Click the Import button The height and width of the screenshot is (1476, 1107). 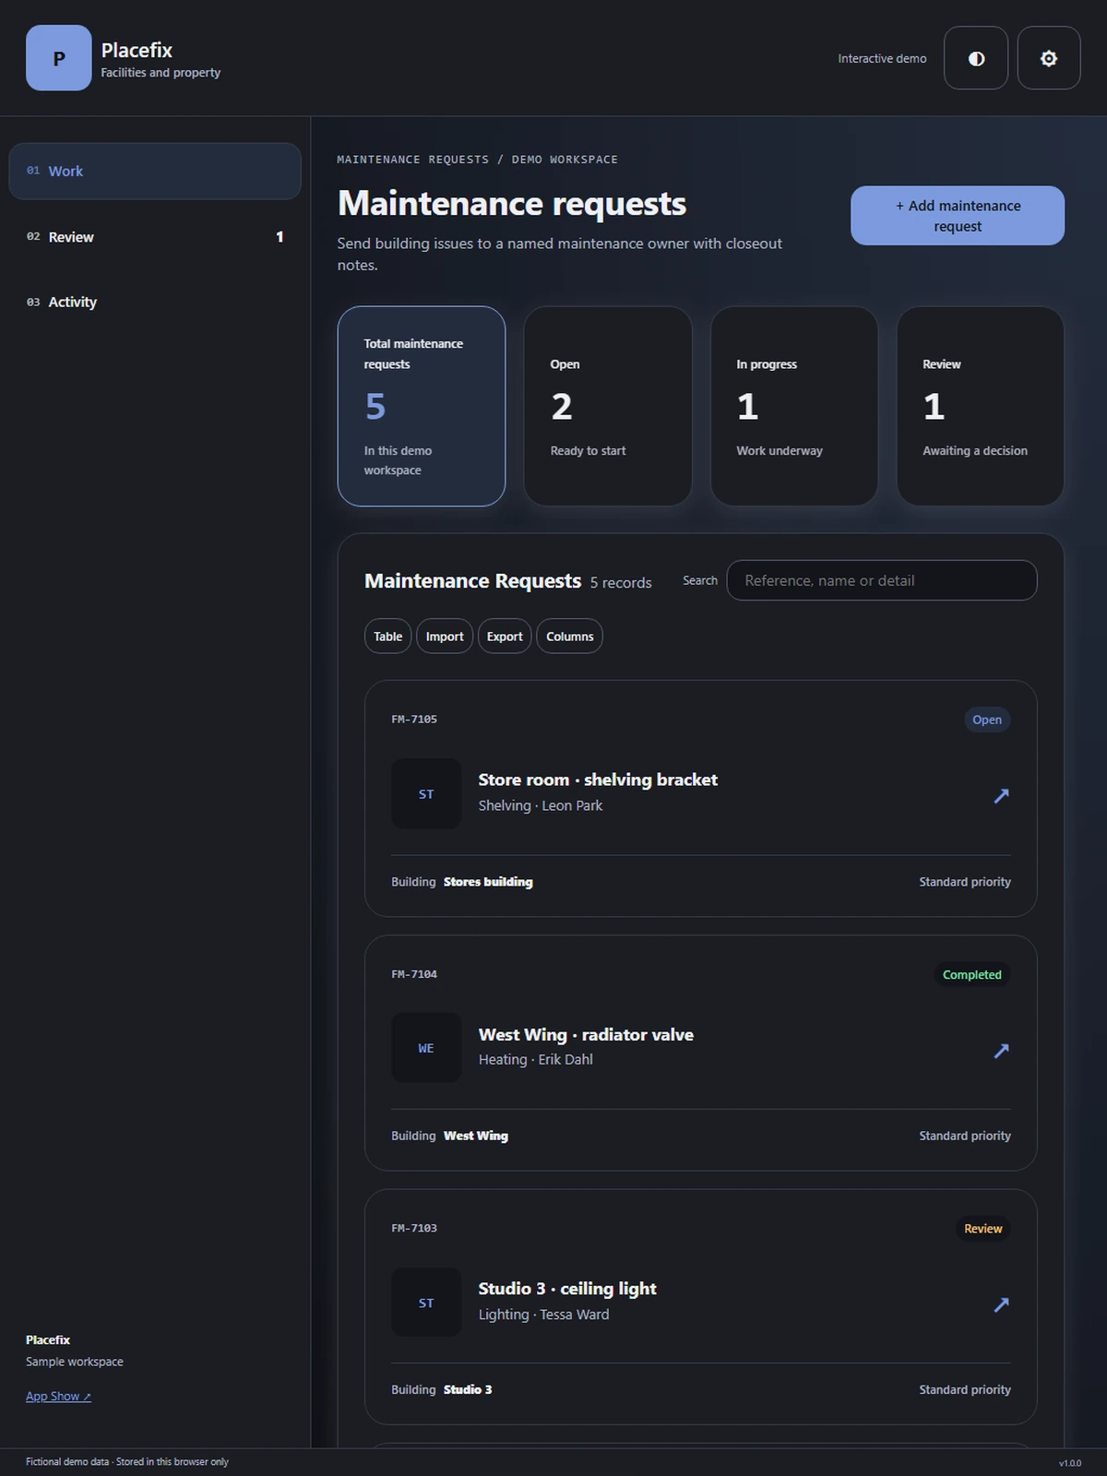445,637
